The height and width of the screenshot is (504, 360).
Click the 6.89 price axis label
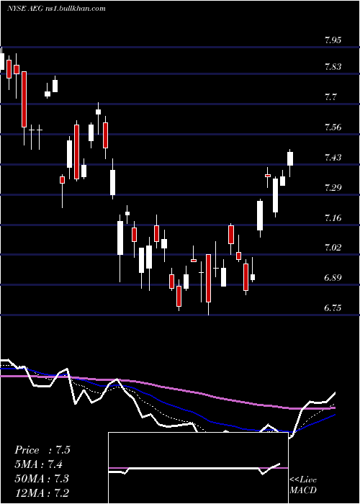tap(333, 278)
